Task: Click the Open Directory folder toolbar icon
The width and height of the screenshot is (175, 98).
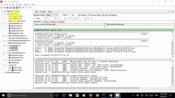Action: point(11,8)
